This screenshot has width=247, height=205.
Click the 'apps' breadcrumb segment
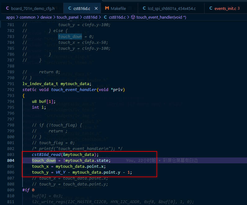11,17
